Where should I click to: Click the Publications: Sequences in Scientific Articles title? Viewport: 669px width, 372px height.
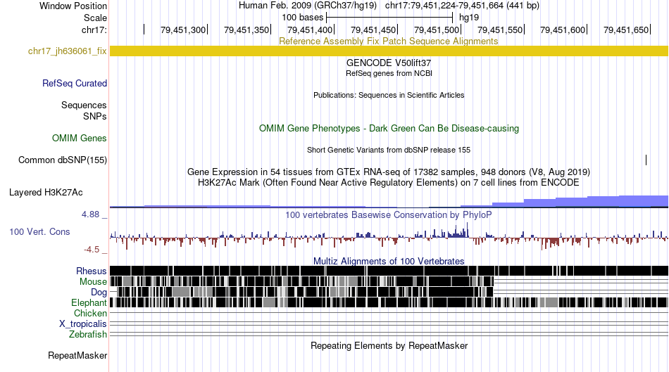[x=389, y=95]
